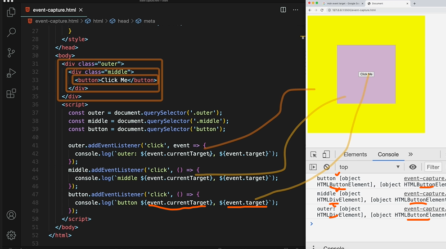
Task: Toggle the device toolbar in DevTools
Action: (326, 154)
